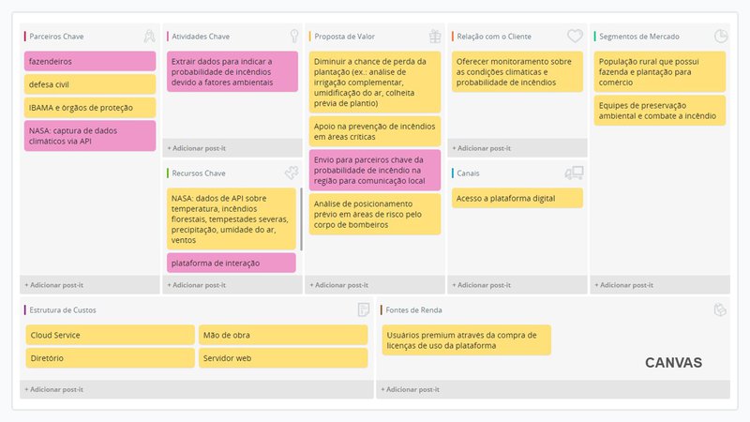Select the 'defesa civil' yellow post-it
The height and width of the screenshot is (422, 750).
click(90, 84)
